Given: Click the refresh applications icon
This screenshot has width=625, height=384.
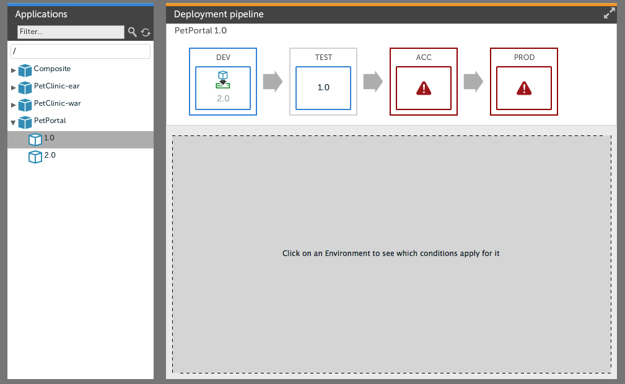Looking at the screenshot, I should click(x=146, y=32).
